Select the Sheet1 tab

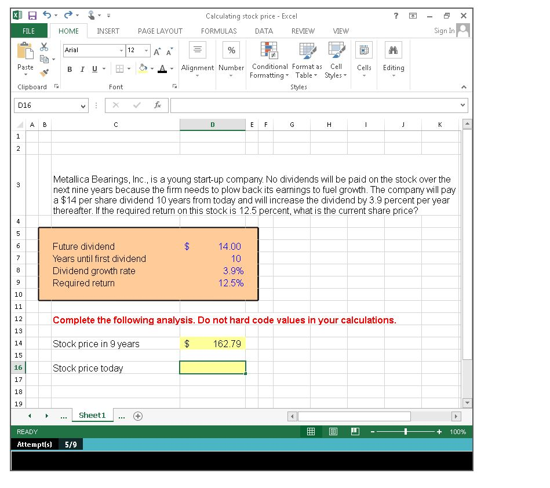coord(92,416)
